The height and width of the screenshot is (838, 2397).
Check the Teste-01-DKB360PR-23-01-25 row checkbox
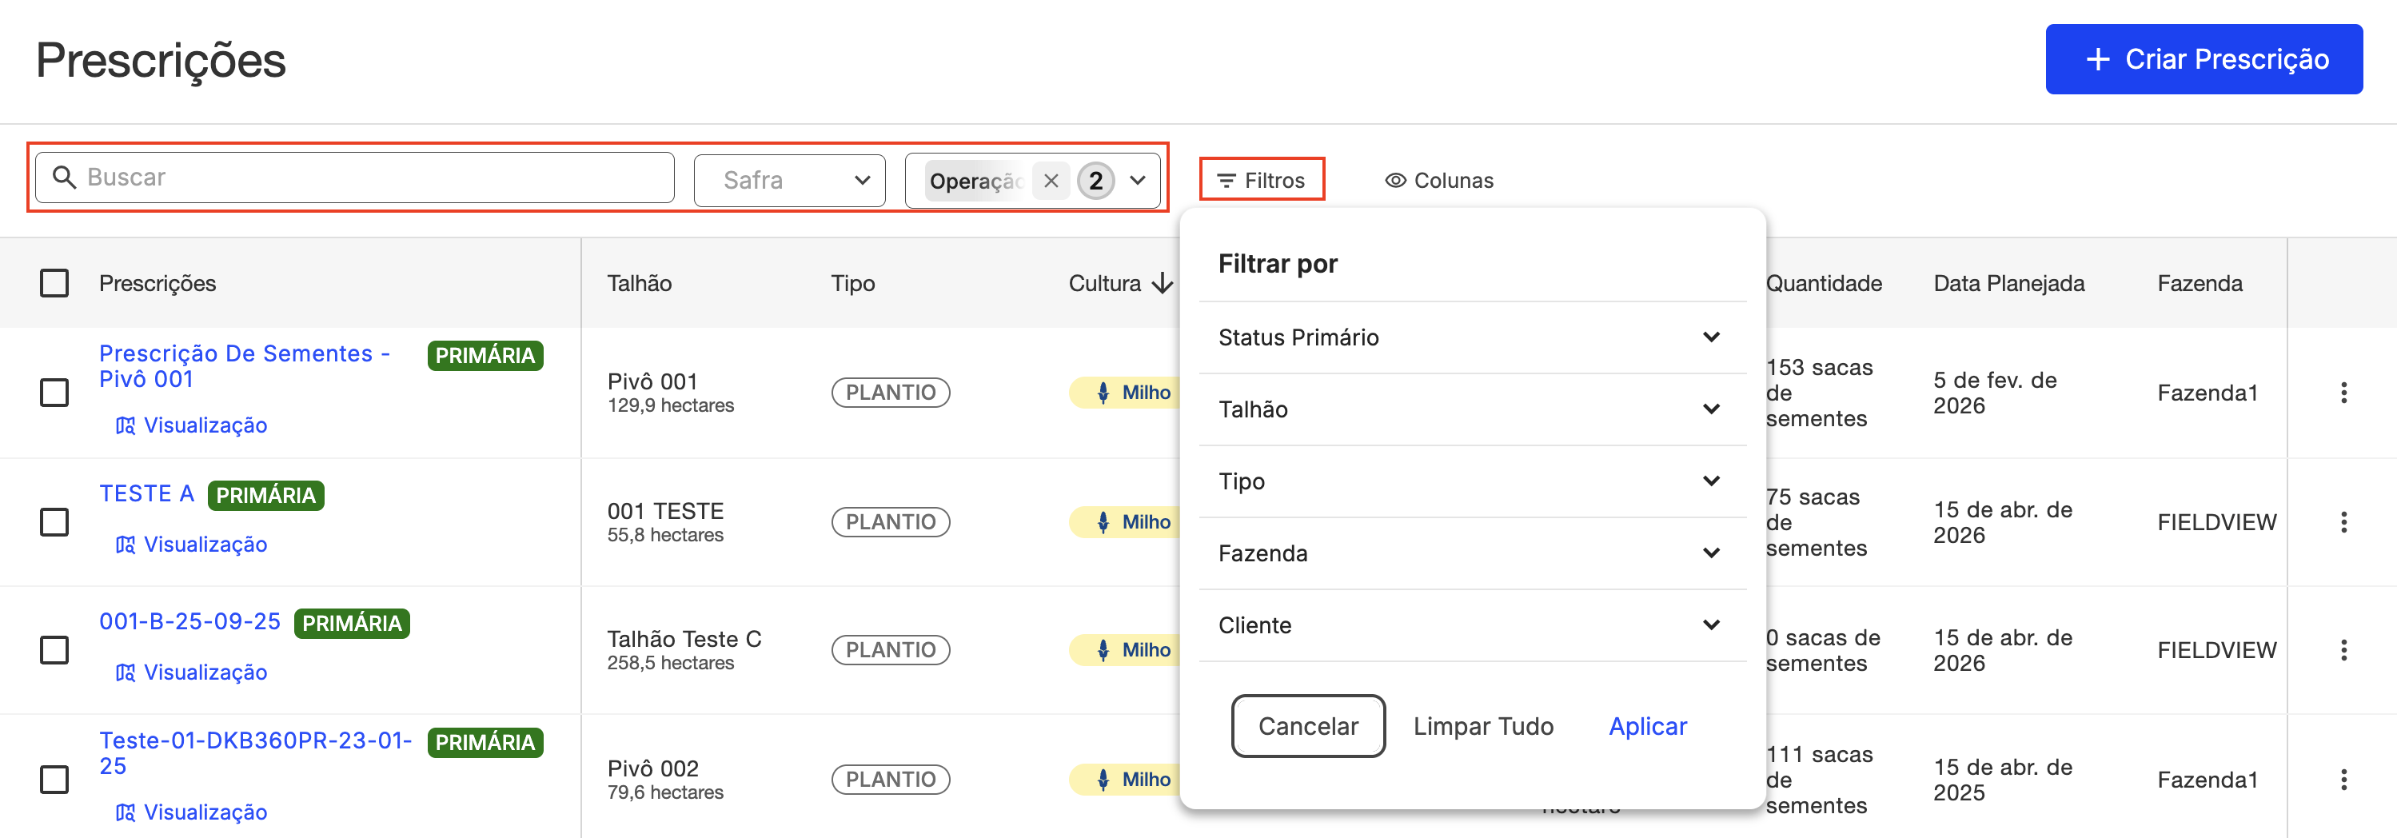coord(55,780)
